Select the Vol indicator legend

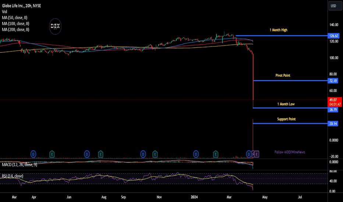click(4, 12)
